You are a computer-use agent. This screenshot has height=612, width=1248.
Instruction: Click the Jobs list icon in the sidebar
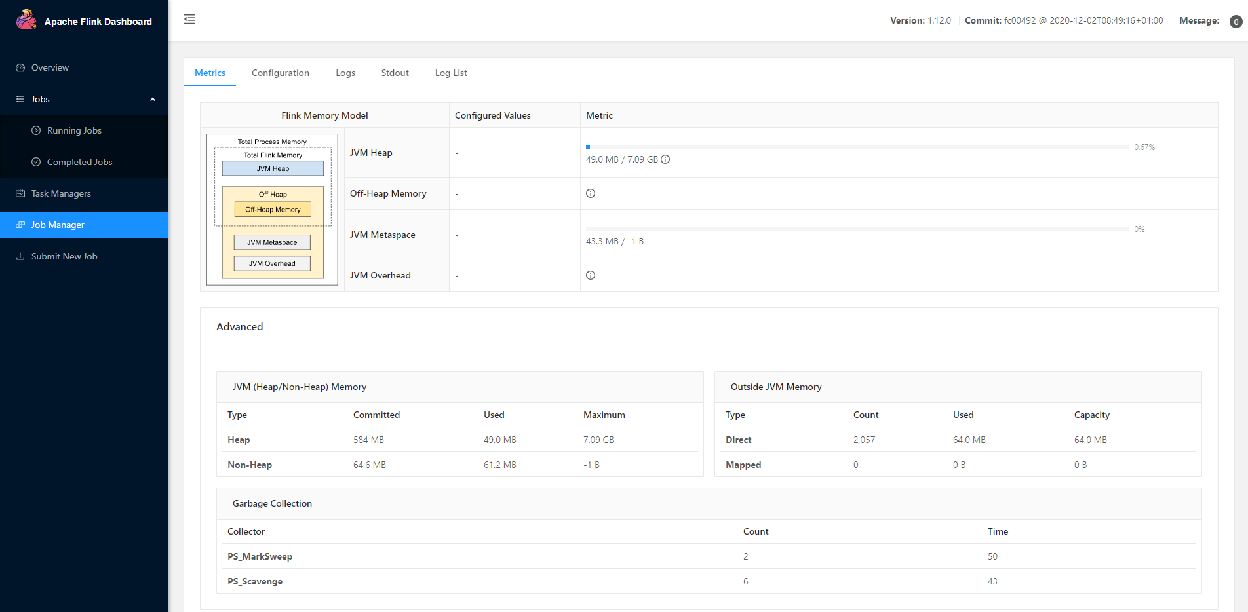[19, 99]
